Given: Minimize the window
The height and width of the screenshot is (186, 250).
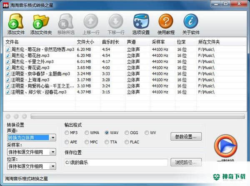Looking at the screenshot, I should [216, 4].
